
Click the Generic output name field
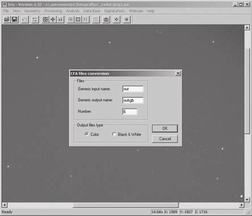[133, 100]
